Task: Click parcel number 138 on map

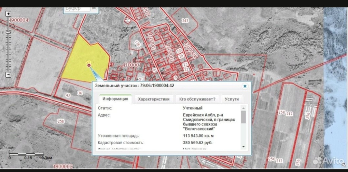Action: (x=138, y=43)
